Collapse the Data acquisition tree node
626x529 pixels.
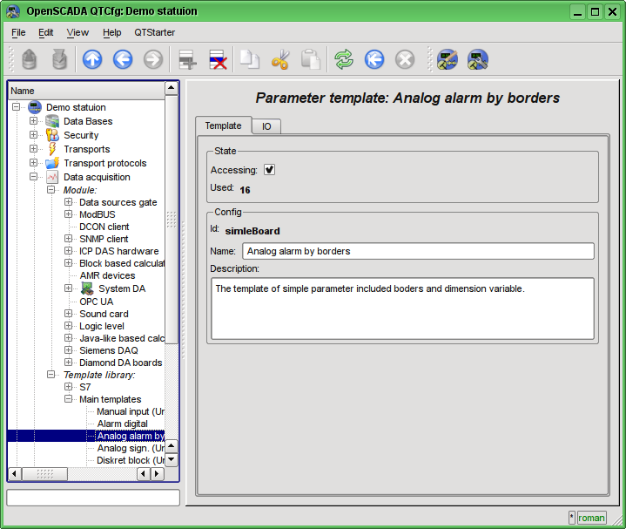34,177
